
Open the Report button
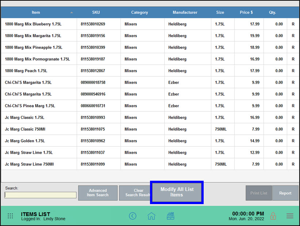coord(285,193)
